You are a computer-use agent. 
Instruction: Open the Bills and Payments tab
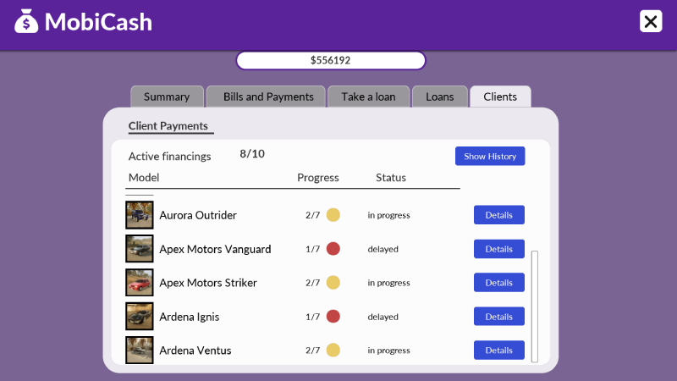268,97
